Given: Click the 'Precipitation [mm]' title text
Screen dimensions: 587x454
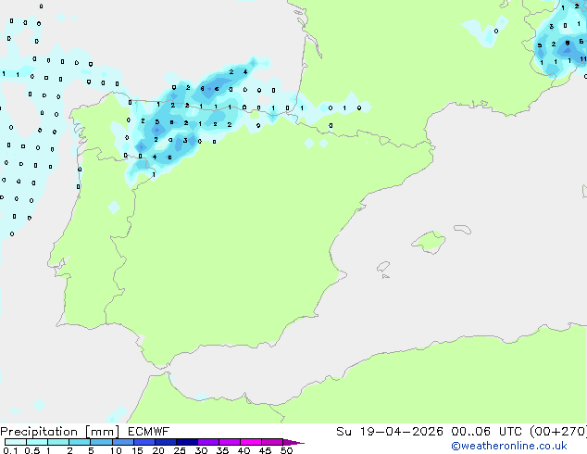Looking at the screenshot, I should pyautogui.click(x=60, y=432).
